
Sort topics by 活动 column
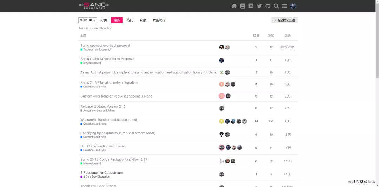coord(287,35)
